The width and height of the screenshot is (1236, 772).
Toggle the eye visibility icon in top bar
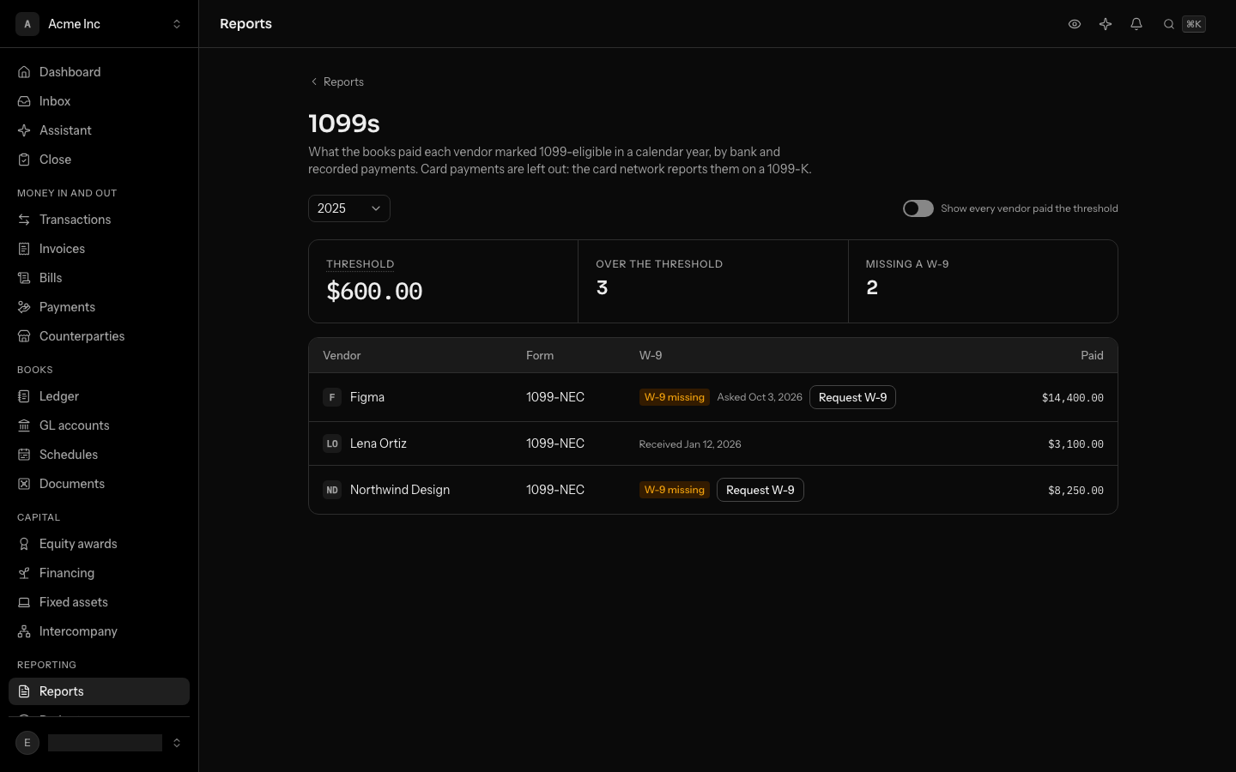pos(1075,24)
